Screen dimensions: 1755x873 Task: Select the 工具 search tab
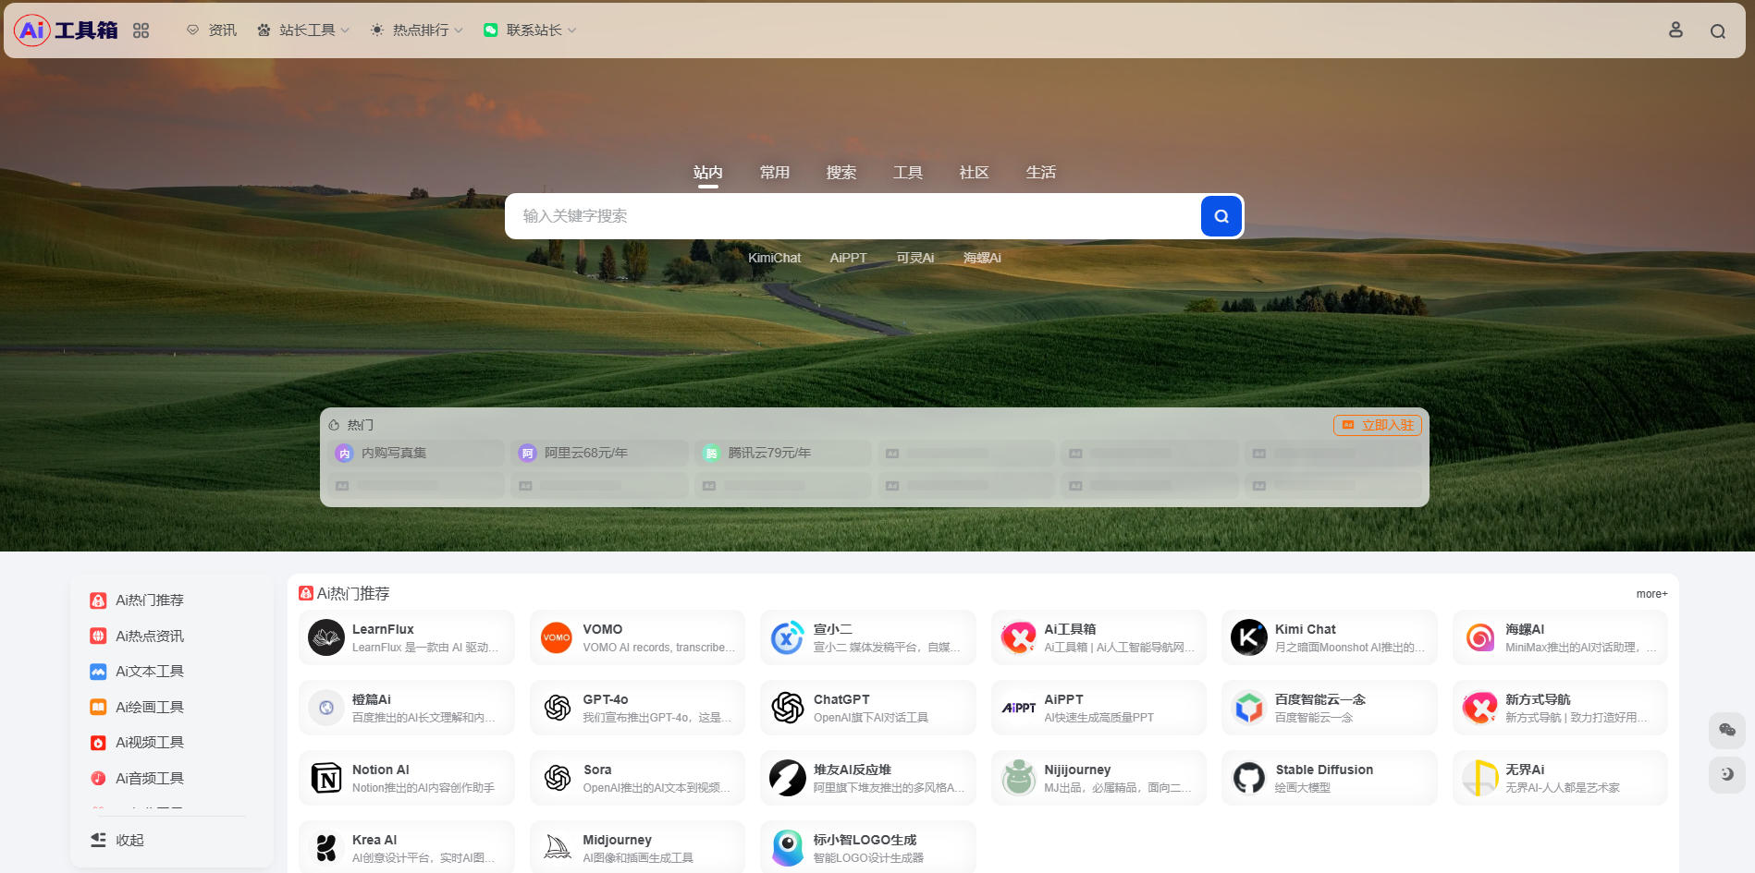(x=908, y=173)
